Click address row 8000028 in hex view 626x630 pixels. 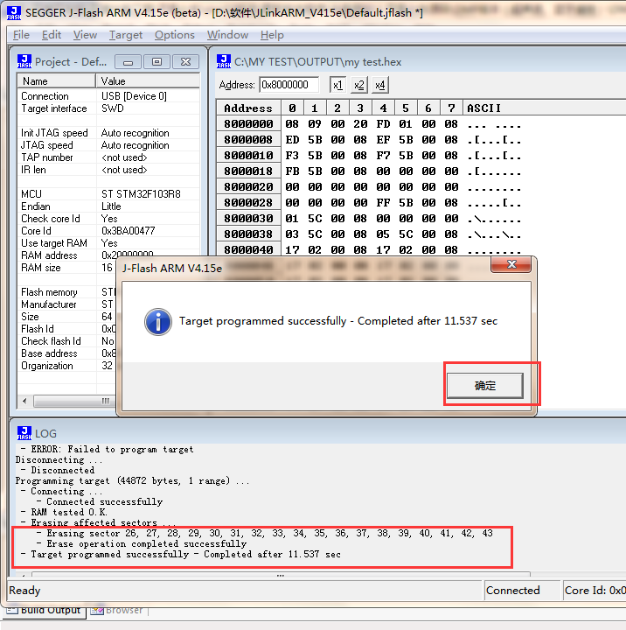click(x=248, y=202)
